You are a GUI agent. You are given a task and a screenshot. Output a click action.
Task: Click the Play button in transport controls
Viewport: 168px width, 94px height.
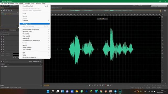90,85
